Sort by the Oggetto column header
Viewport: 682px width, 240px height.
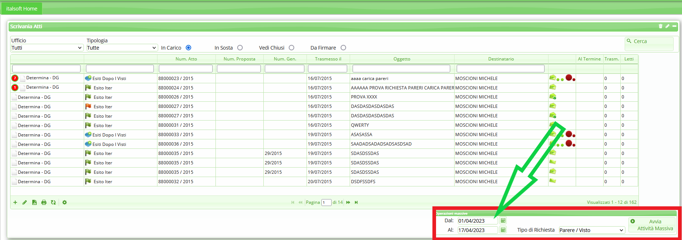coord(402,59)
